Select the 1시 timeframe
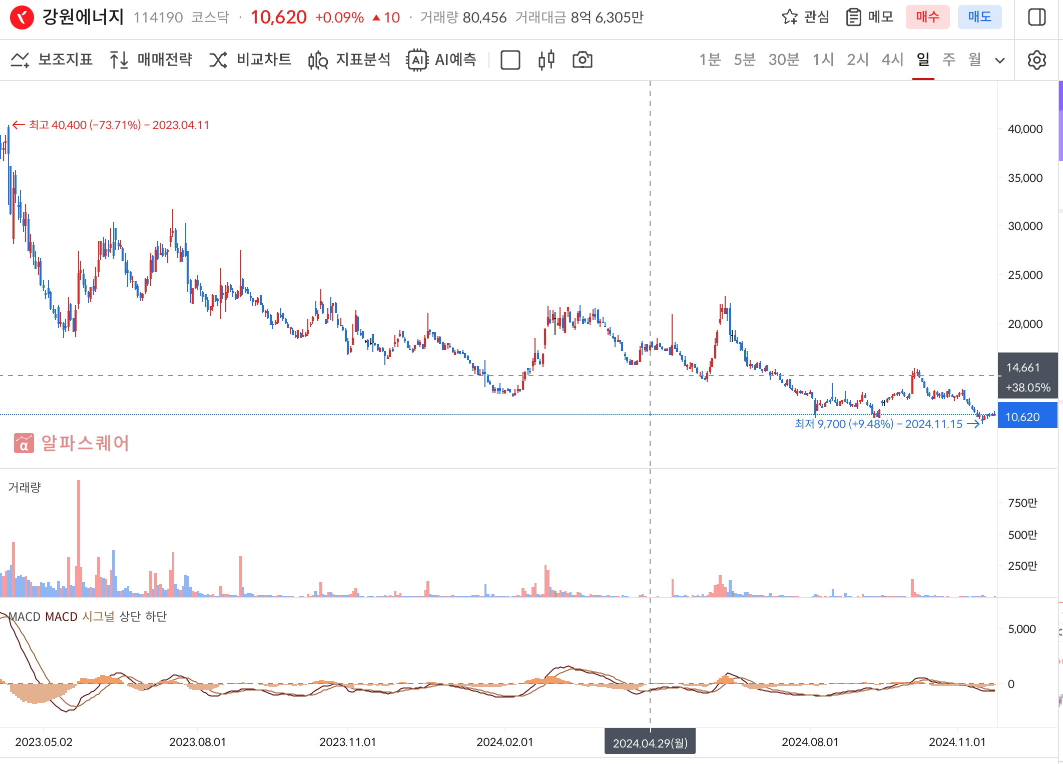Image resolution: width=1063 pixels, height=764 pixels. (823, 60)
